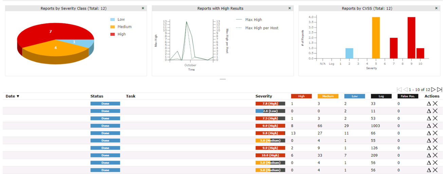
Task: Toggle the High legend entry in the pie chart
Action: coord(118,34)
